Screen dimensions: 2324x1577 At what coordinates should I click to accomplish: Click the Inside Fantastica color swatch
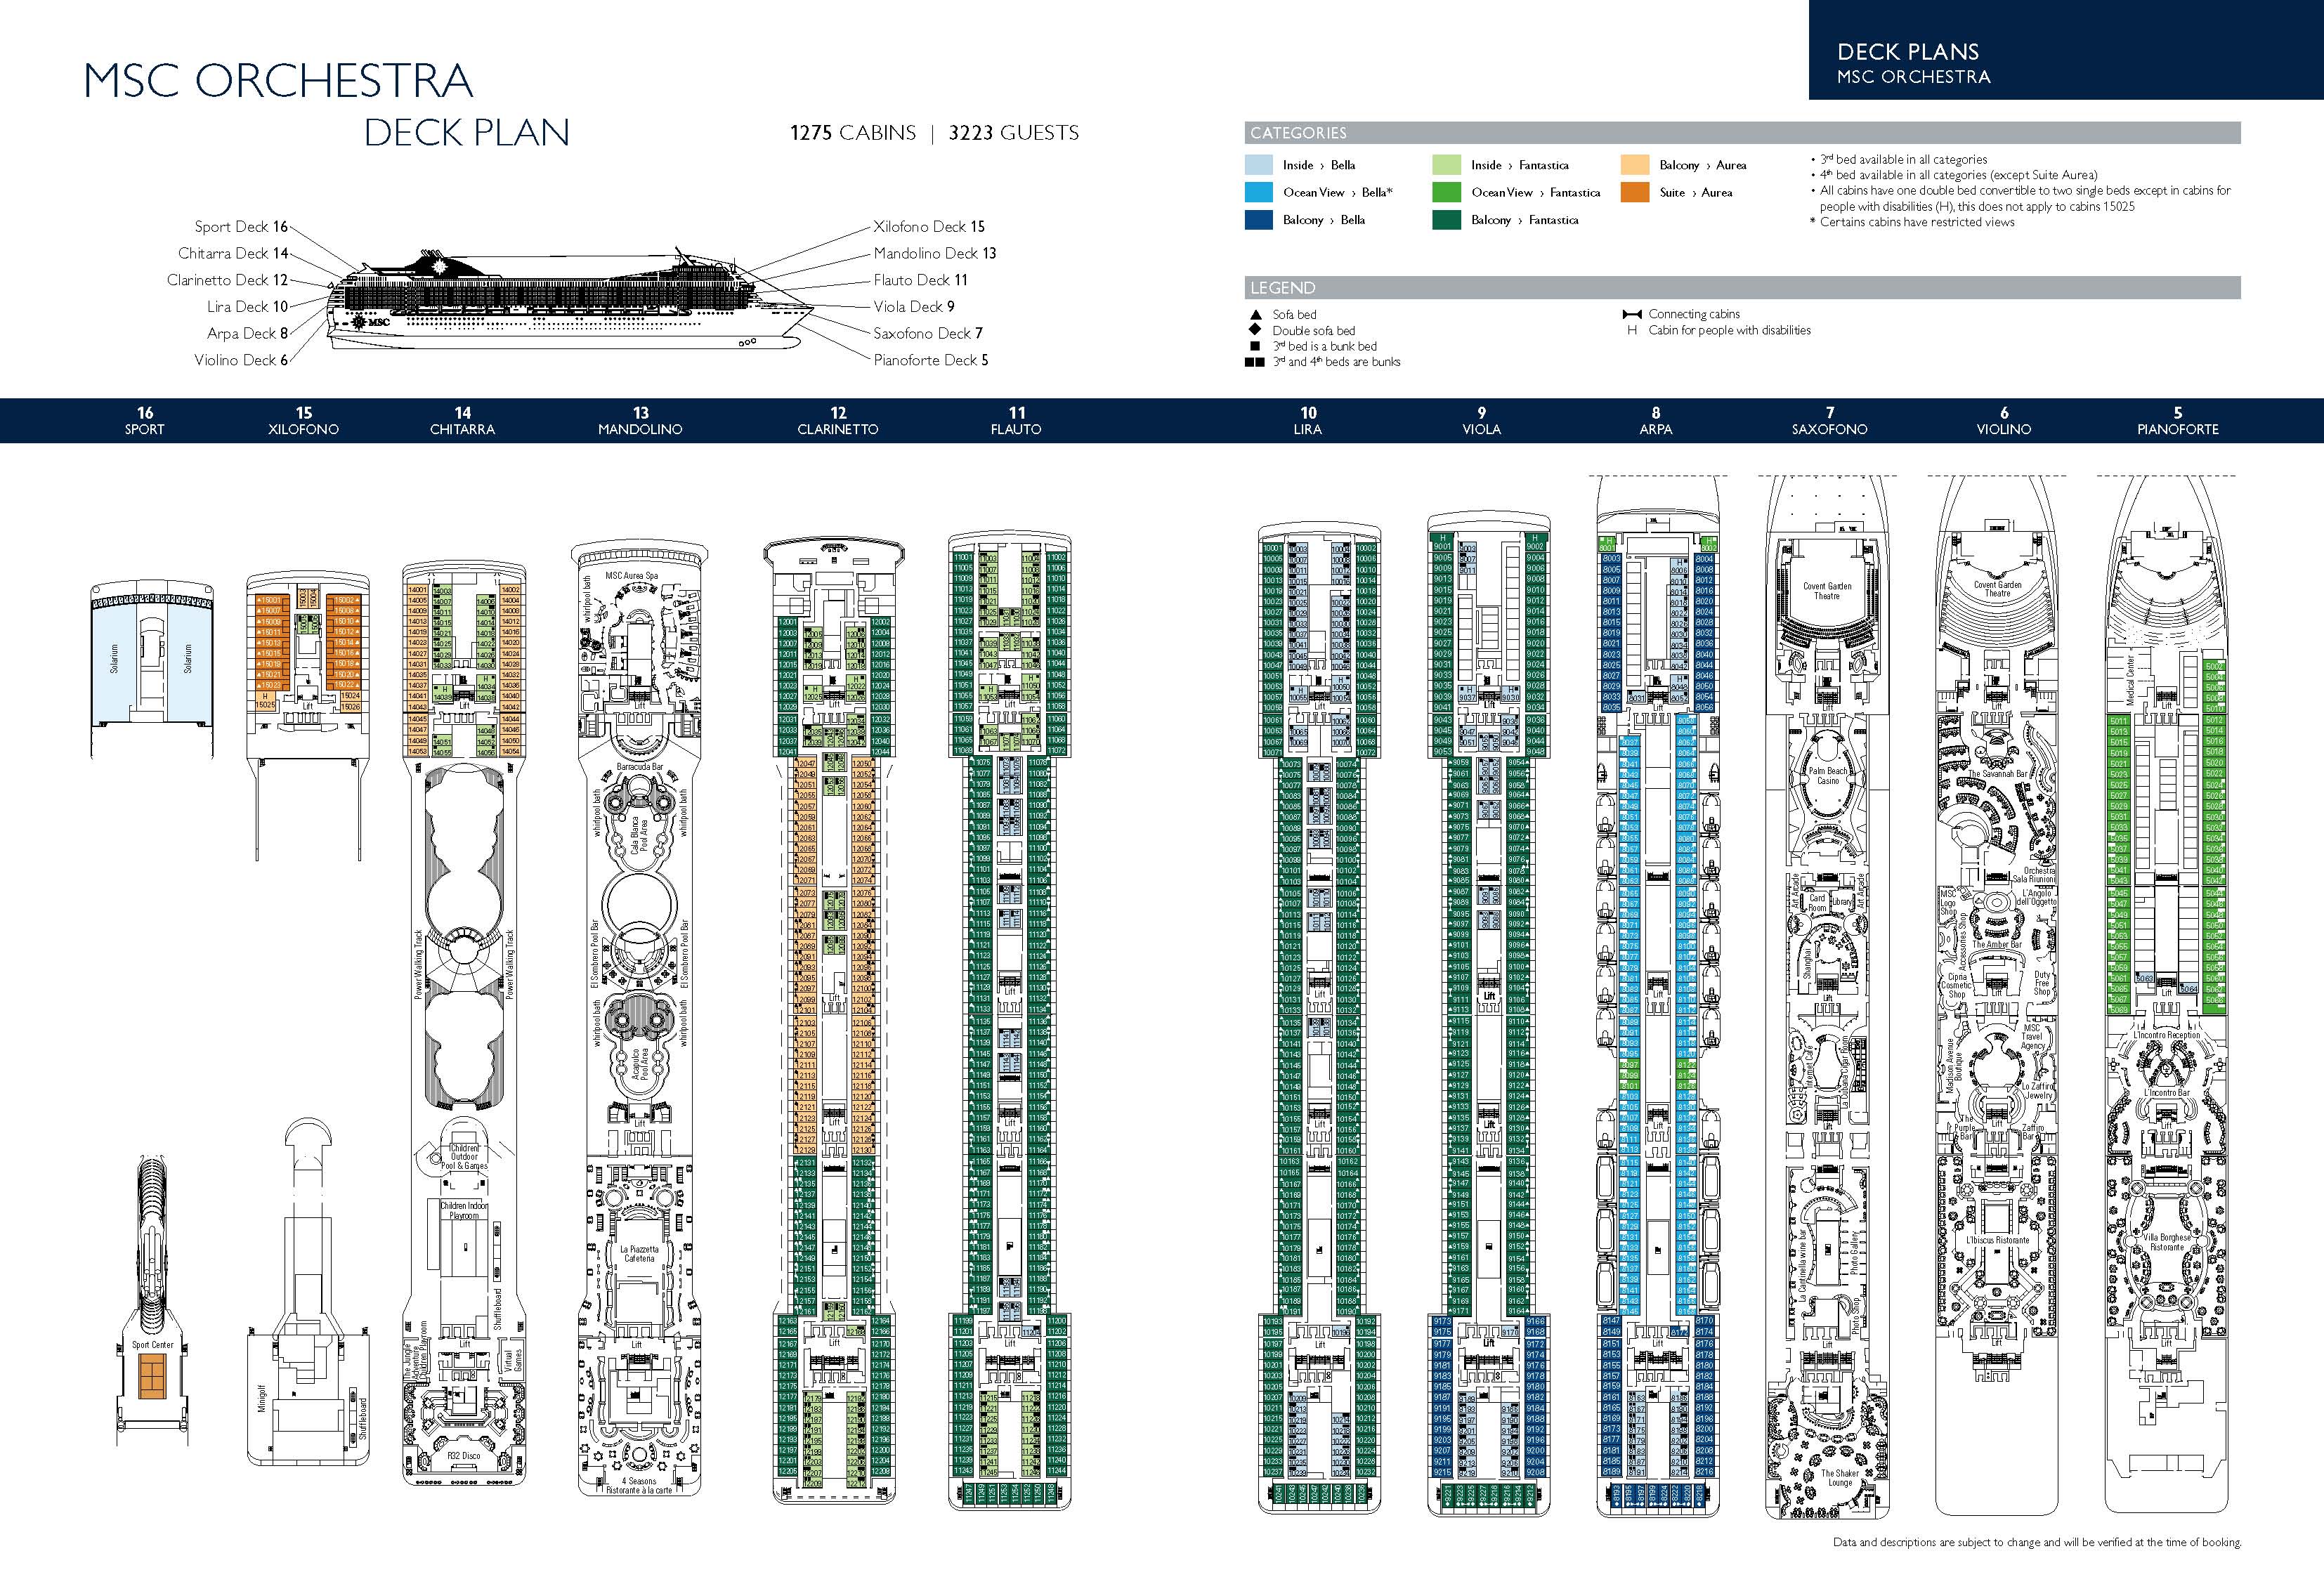1446,165
